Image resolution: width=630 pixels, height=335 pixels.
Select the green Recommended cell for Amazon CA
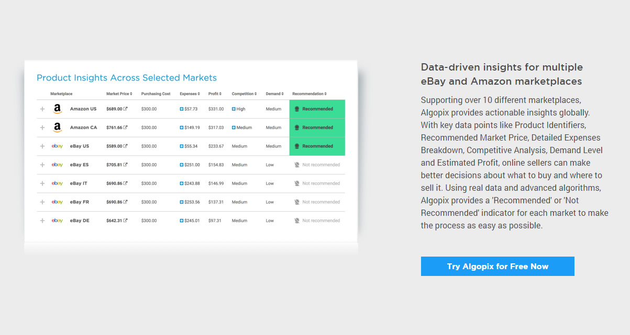pos(317,128)
